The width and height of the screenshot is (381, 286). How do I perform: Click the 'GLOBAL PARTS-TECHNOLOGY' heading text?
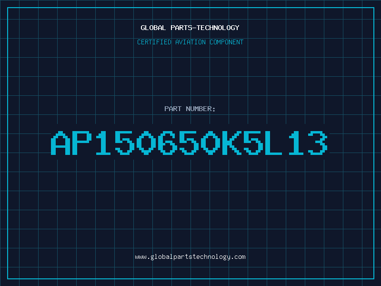point(190,28)
